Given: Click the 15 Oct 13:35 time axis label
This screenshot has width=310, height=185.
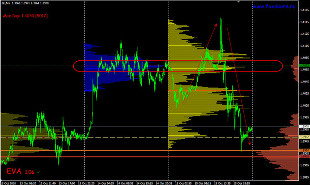Looking at the screenshot, I should tap(222, 183).
